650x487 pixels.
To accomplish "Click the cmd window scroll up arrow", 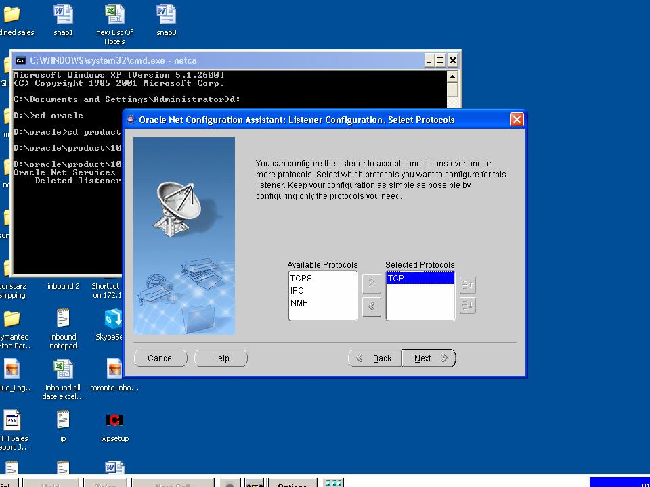I will tap(453, 76).
